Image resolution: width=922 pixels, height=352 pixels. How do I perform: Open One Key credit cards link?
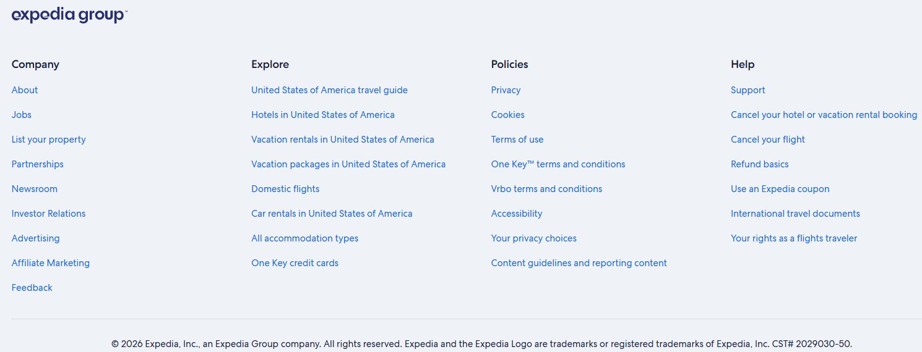(x=295, y=263)
